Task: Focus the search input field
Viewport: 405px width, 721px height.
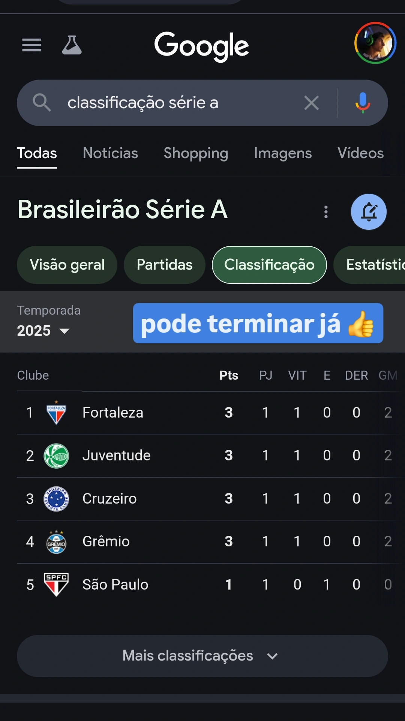Action: pos(180,103)
